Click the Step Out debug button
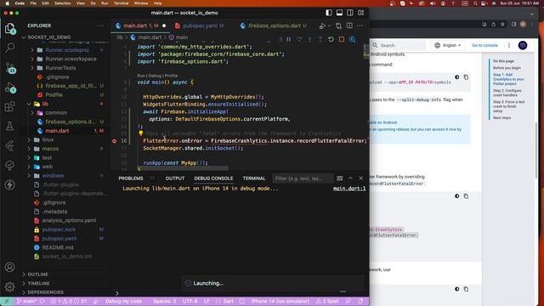 point(320,39)
